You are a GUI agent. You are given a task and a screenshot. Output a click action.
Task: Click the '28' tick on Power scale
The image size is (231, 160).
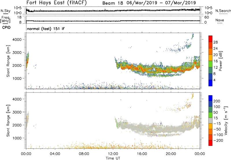215,42
